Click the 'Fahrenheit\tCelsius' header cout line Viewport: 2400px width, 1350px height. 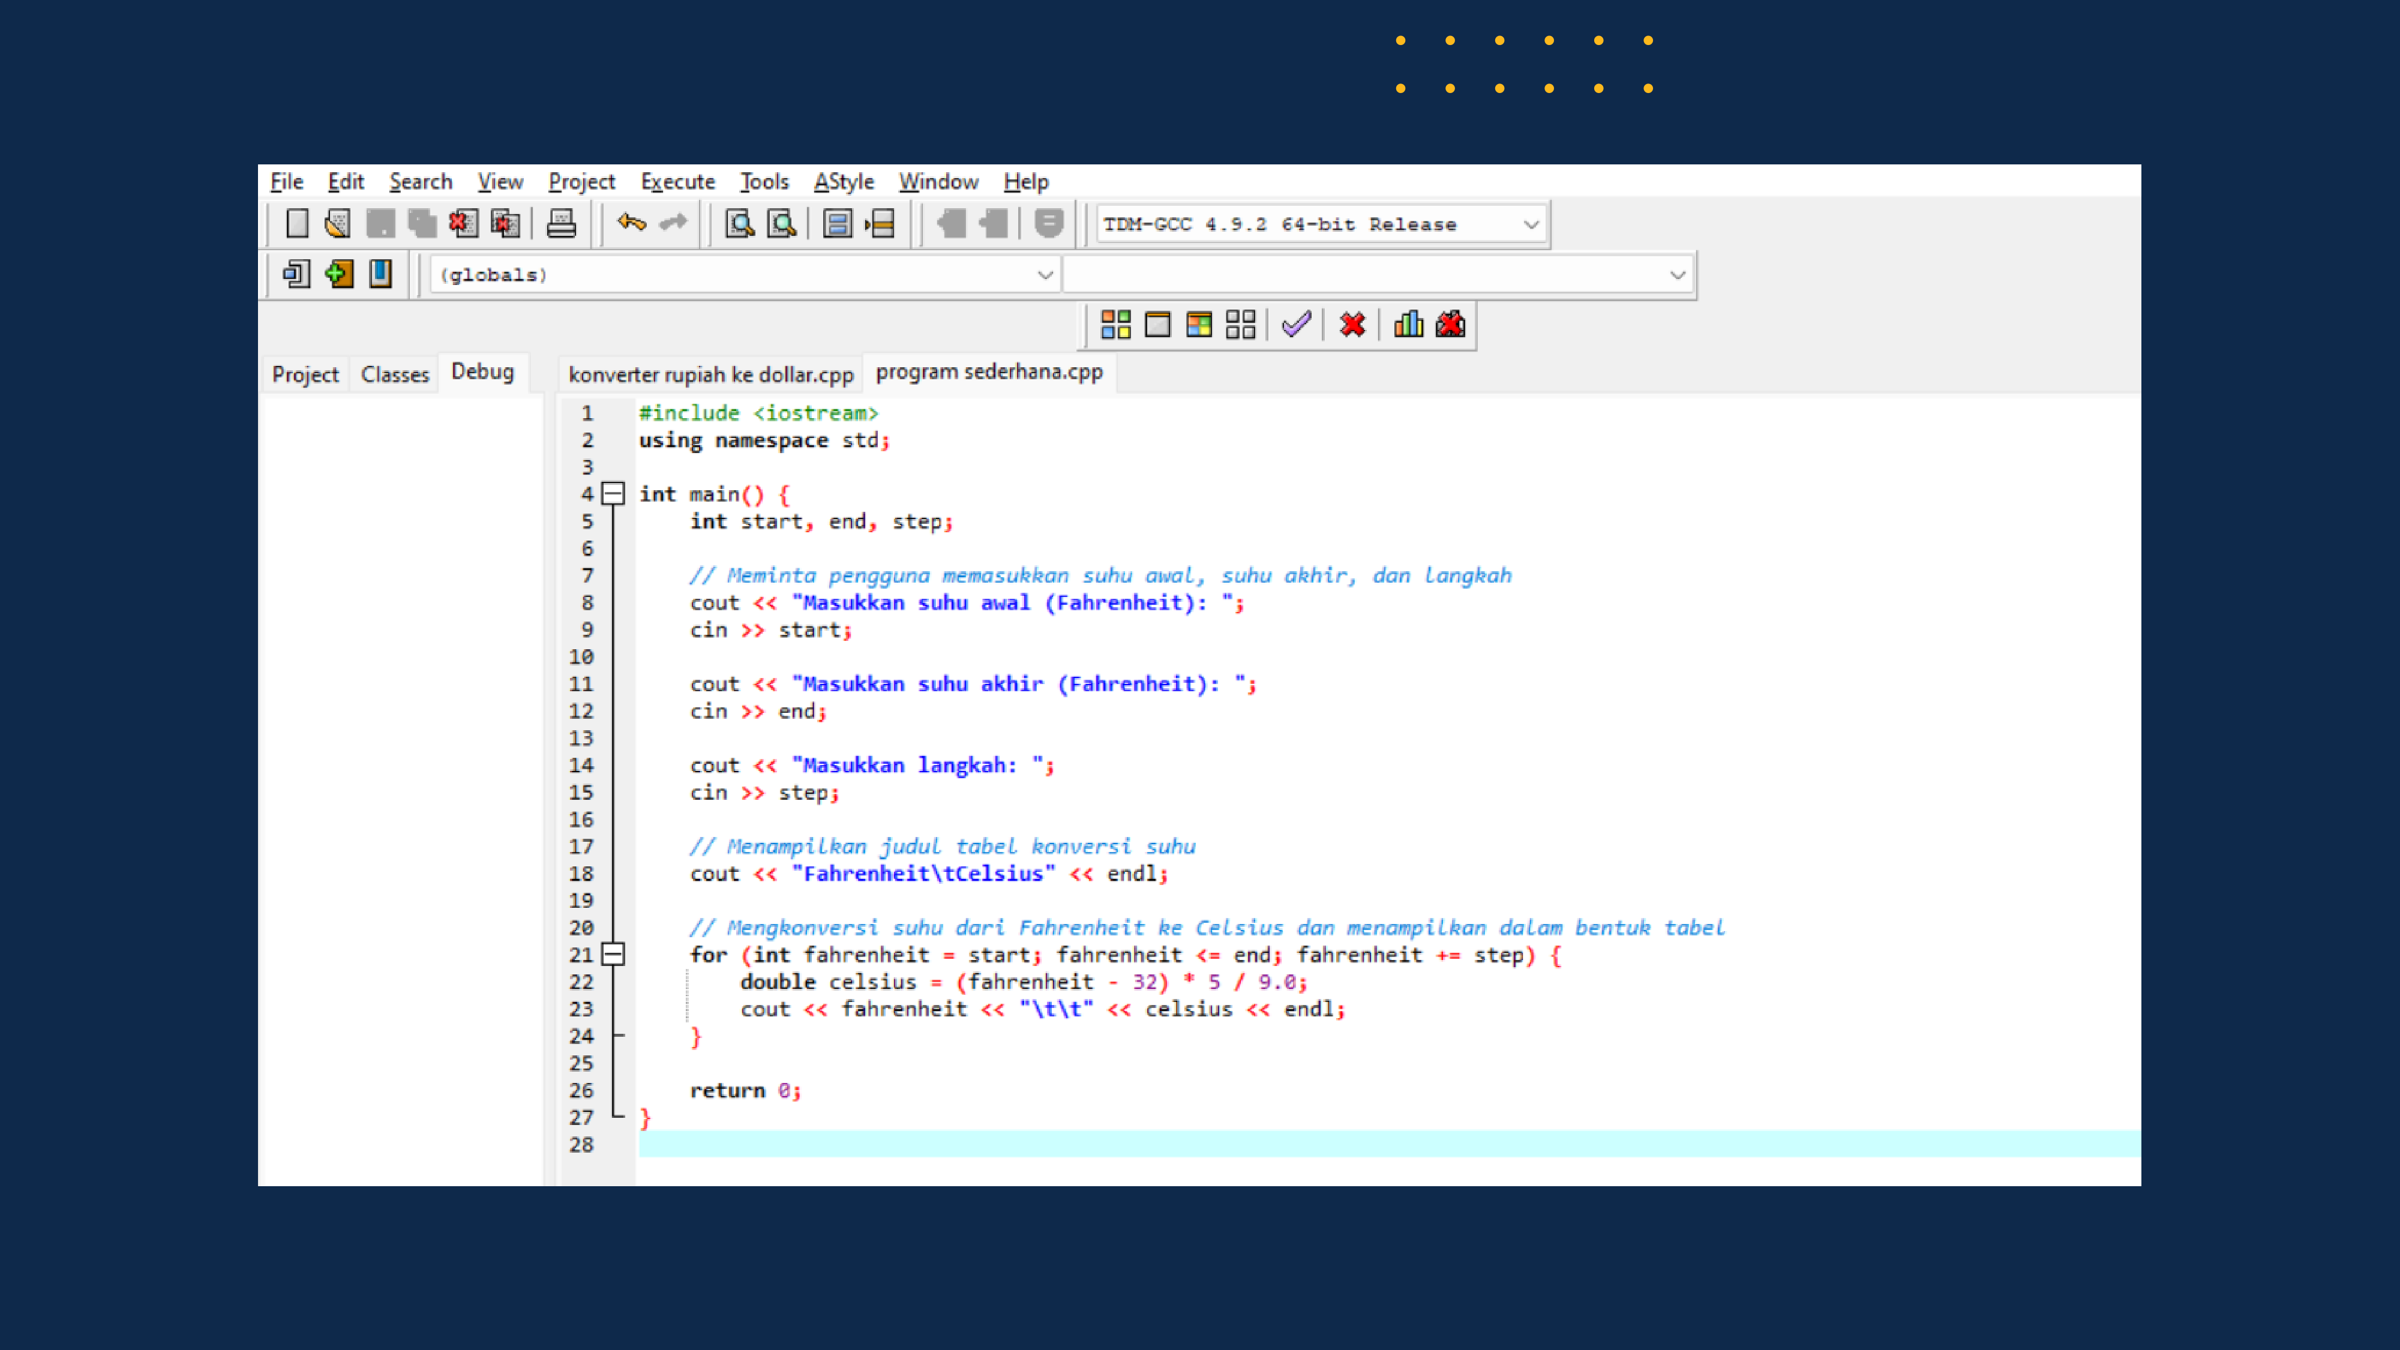click(x=929, y=874)
